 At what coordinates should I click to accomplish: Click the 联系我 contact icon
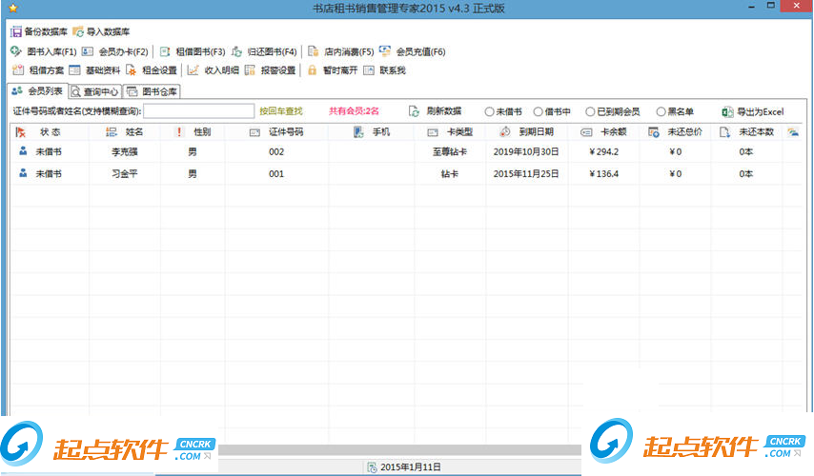[x=369, y=70]
